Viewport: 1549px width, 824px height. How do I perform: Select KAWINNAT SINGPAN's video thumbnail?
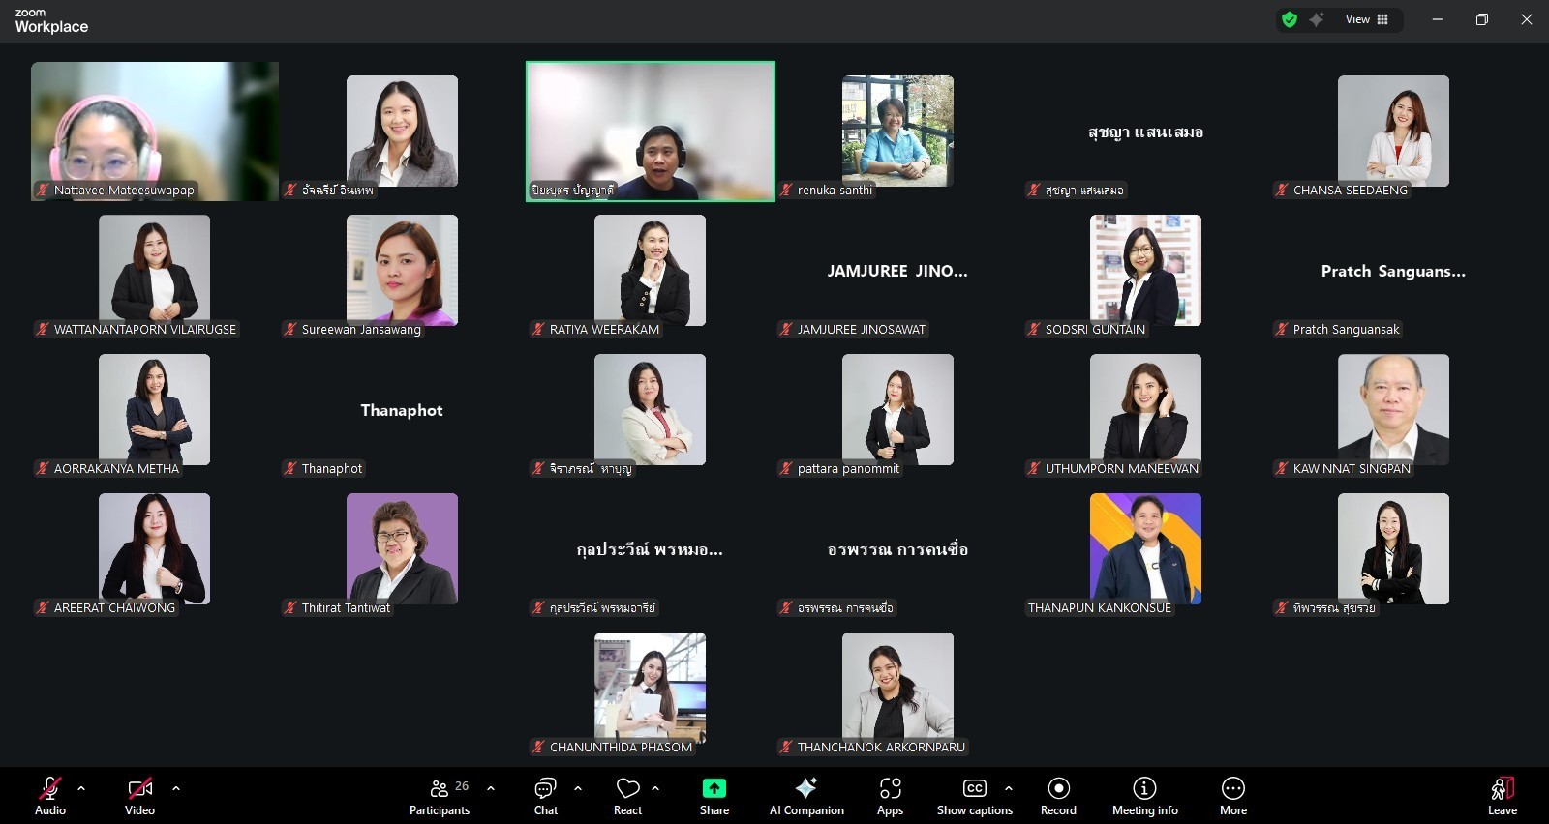click(x=1393, y=409)
